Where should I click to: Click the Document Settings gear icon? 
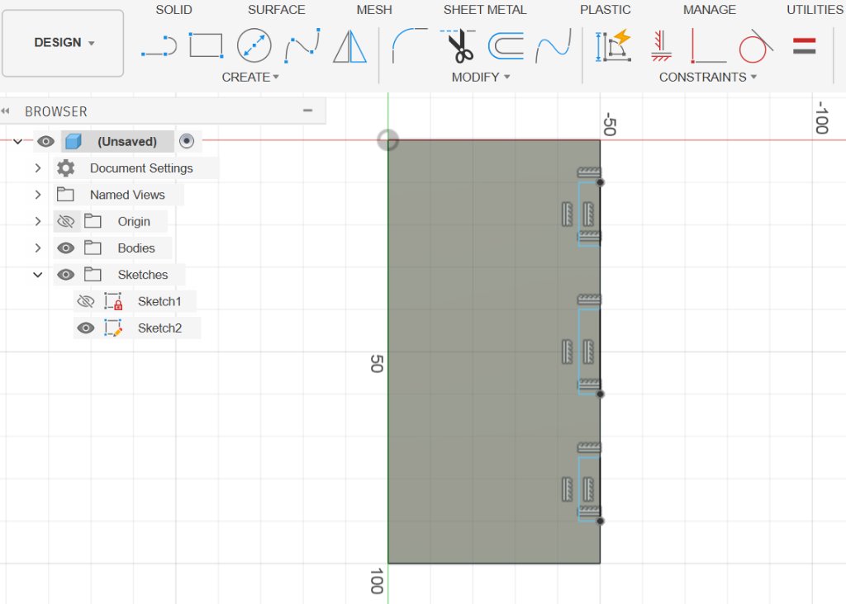coord(66,168)
